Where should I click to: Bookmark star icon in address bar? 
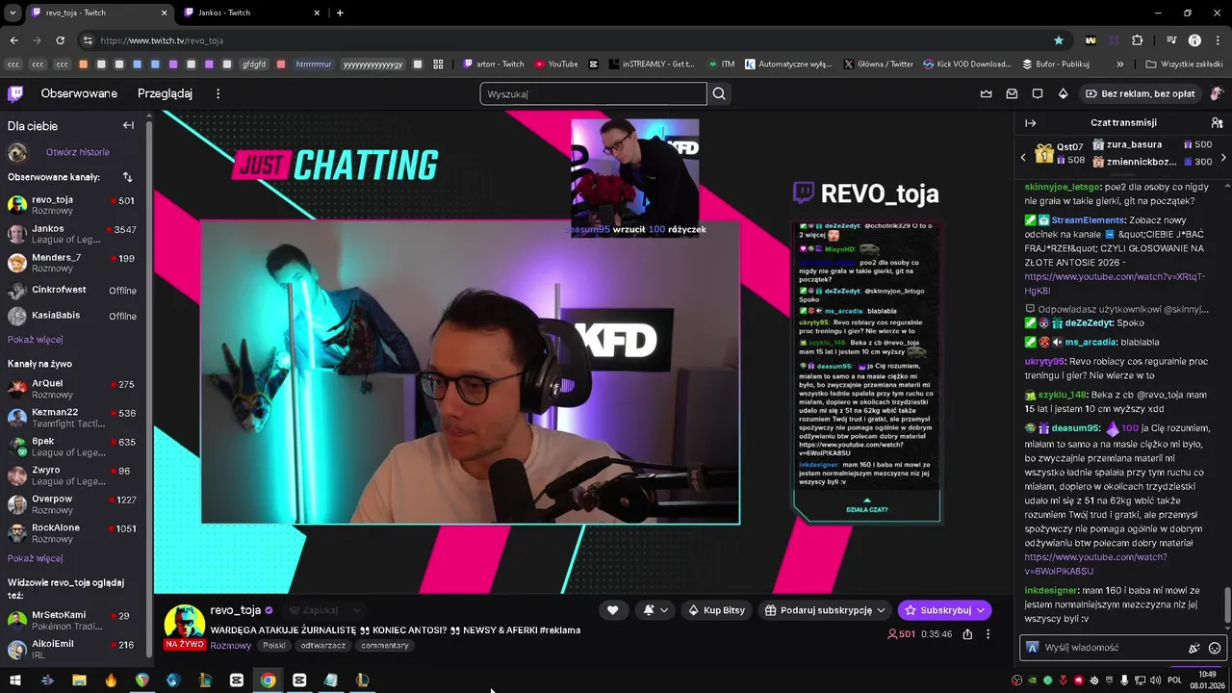[1059, 40]
